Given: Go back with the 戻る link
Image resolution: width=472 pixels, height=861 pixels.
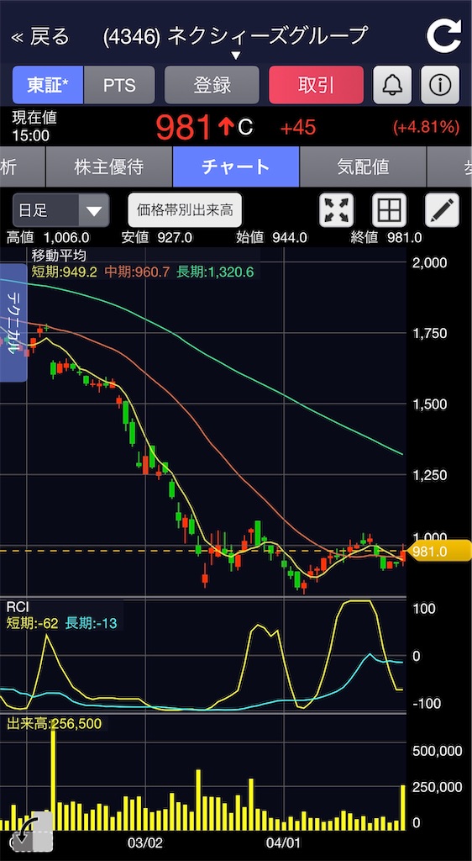Looking at the screenshot, I should coord(41,37).
